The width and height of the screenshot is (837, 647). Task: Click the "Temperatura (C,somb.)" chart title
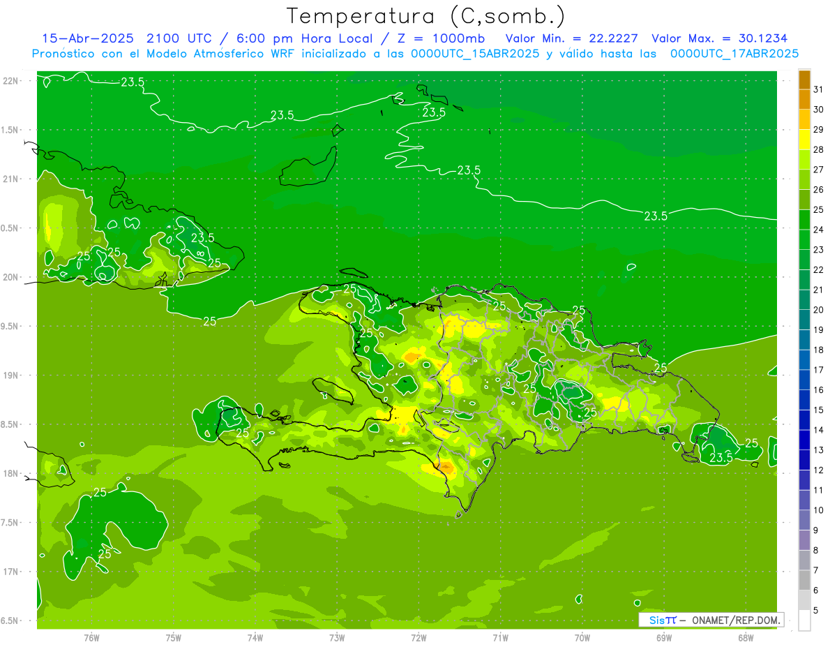coord(426,16)
